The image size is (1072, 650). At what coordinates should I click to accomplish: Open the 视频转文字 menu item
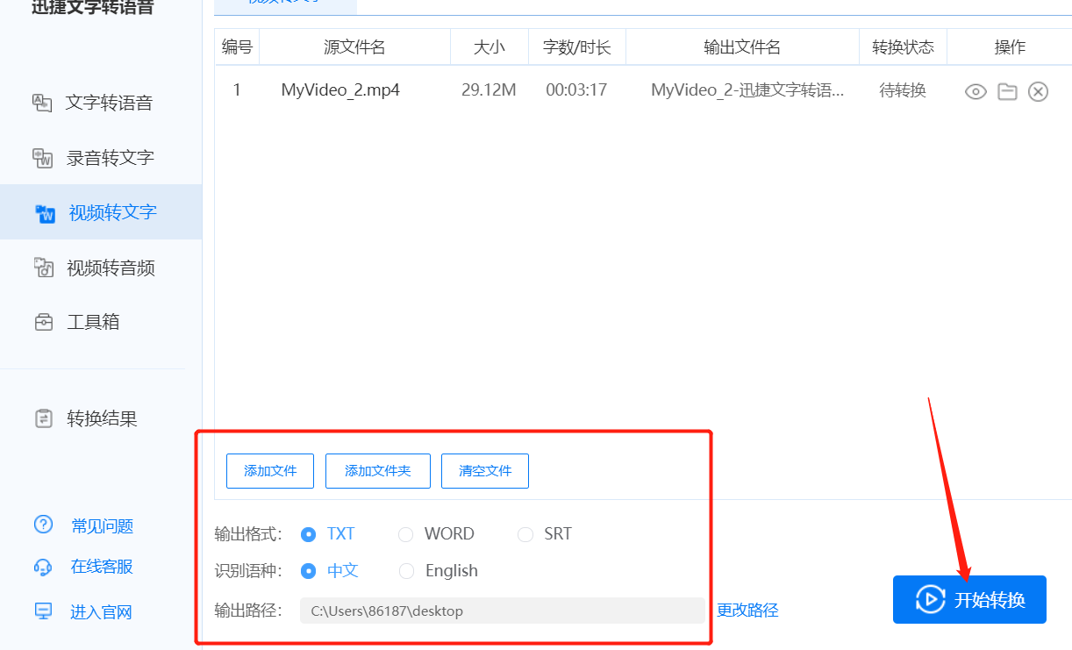(x=112, y=212)
